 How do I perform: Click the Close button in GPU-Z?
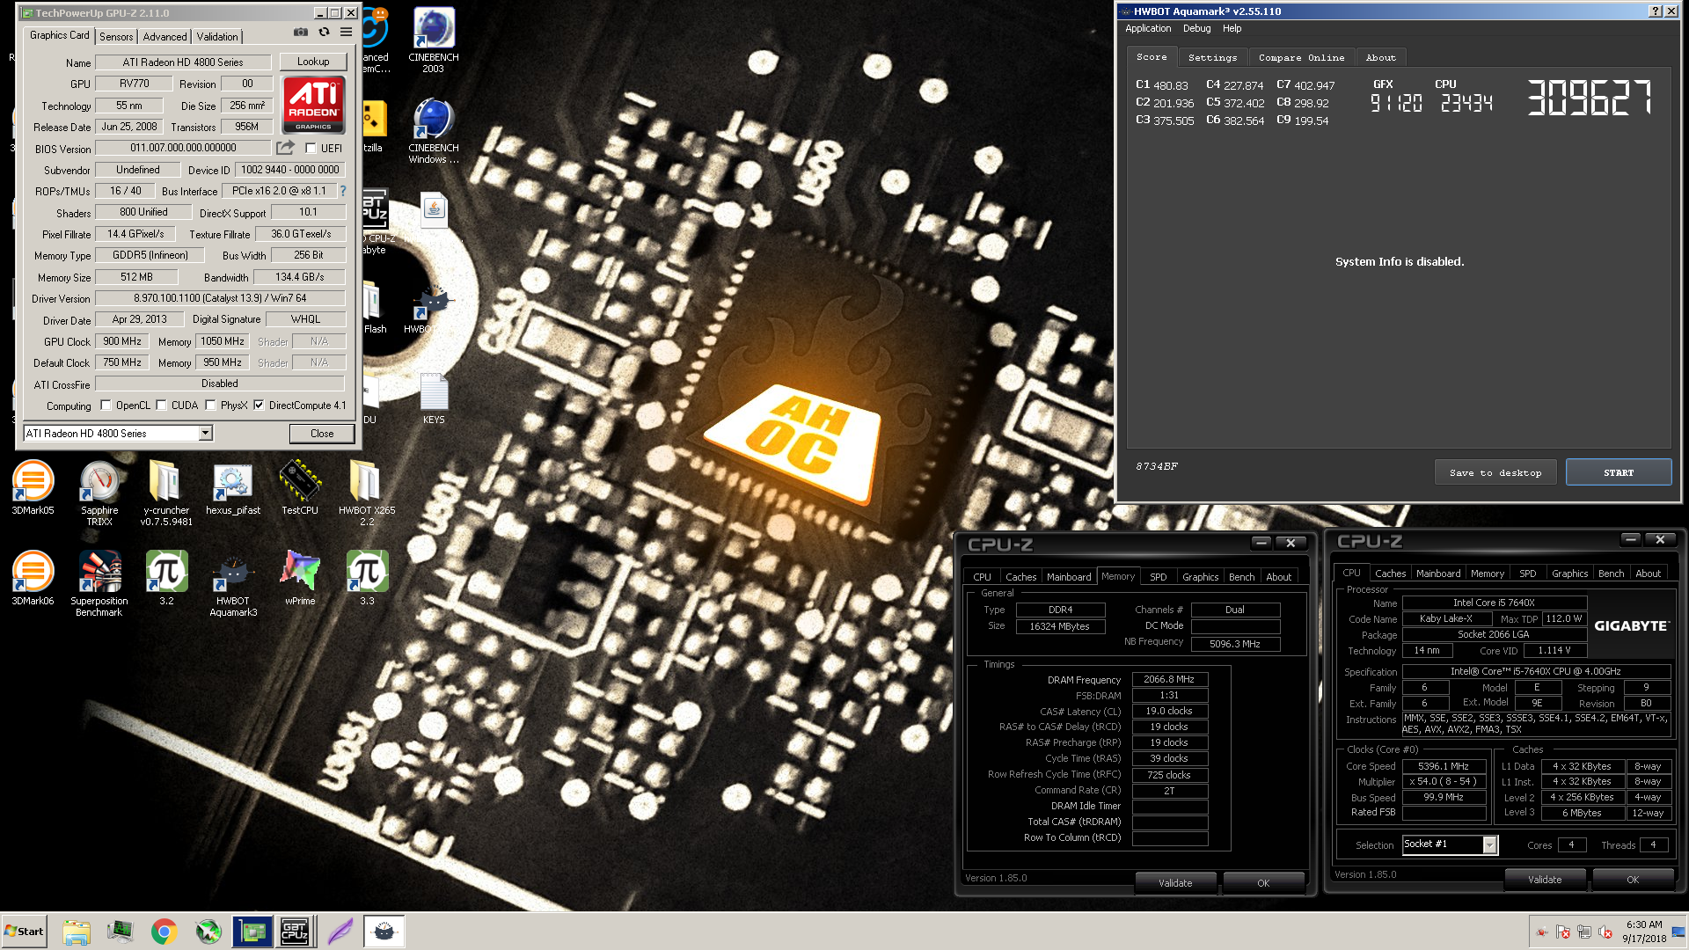pos(322,434)
